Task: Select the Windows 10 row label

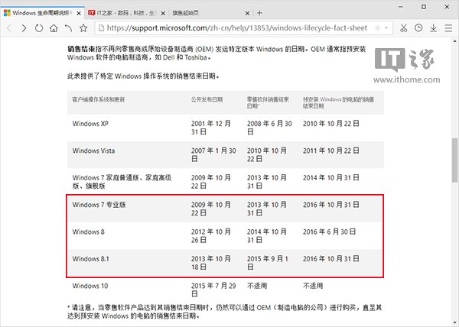Action: point(90,286)
